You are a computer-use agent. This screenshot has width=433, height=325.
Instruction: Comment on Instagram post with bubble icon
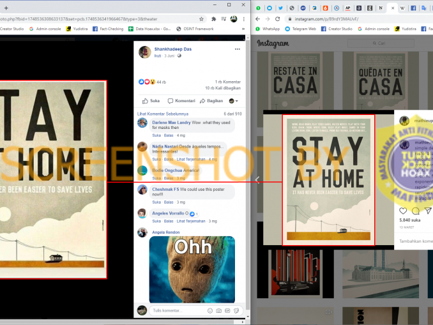[416, 211]
